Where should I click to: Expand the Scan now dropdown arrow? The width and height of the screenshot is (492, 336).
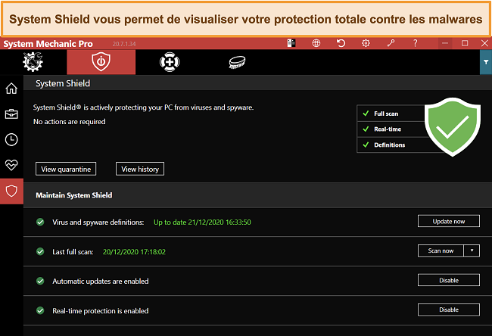click(472, 250)
